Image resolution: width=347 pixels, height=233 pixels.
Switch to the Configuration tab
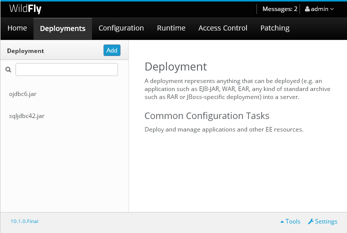(121, 28)
